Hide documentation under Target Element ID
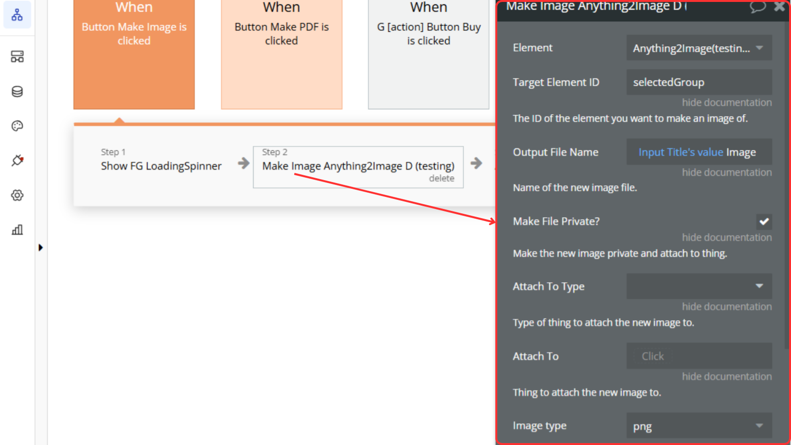Image resolution: width=791 pixels, height=445 pixels. pos(727,103)
